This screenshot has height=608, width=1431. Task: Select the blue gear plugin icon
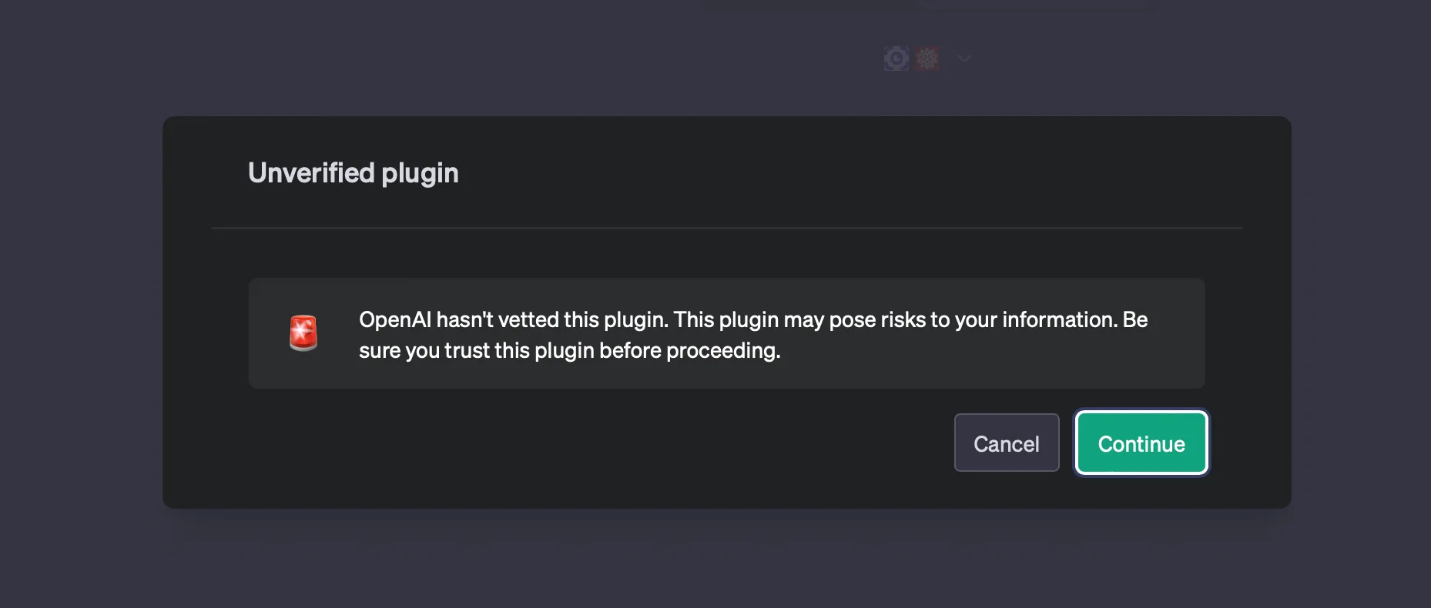[896, 58]
